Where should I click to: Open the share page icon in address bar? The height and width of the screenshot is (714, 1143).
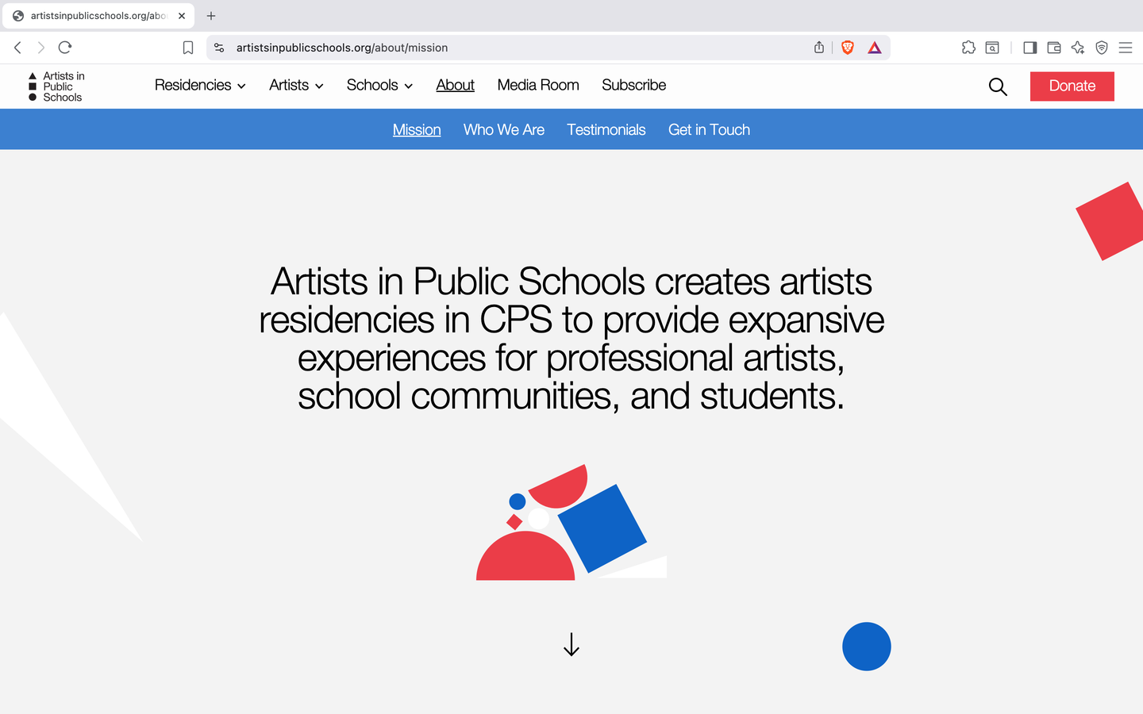click(819, 48)
